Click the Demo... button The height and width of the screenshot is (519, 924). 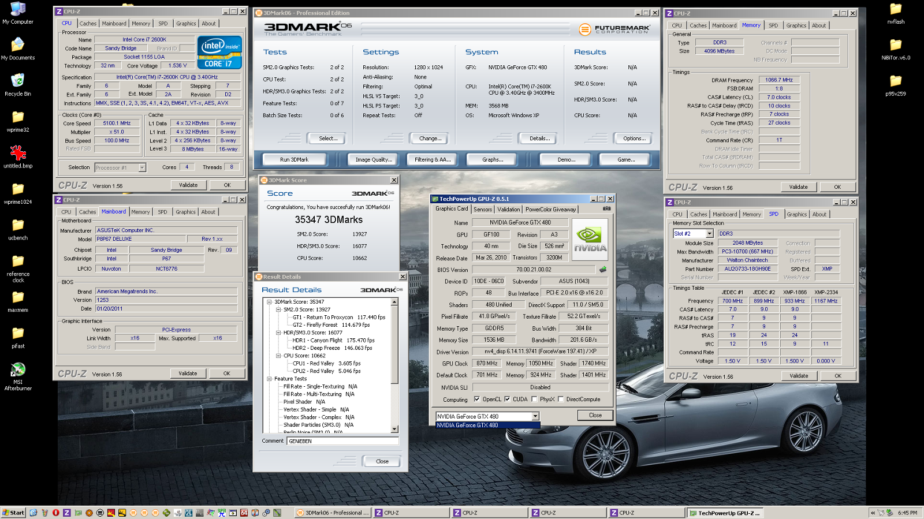tap(567, 160)
